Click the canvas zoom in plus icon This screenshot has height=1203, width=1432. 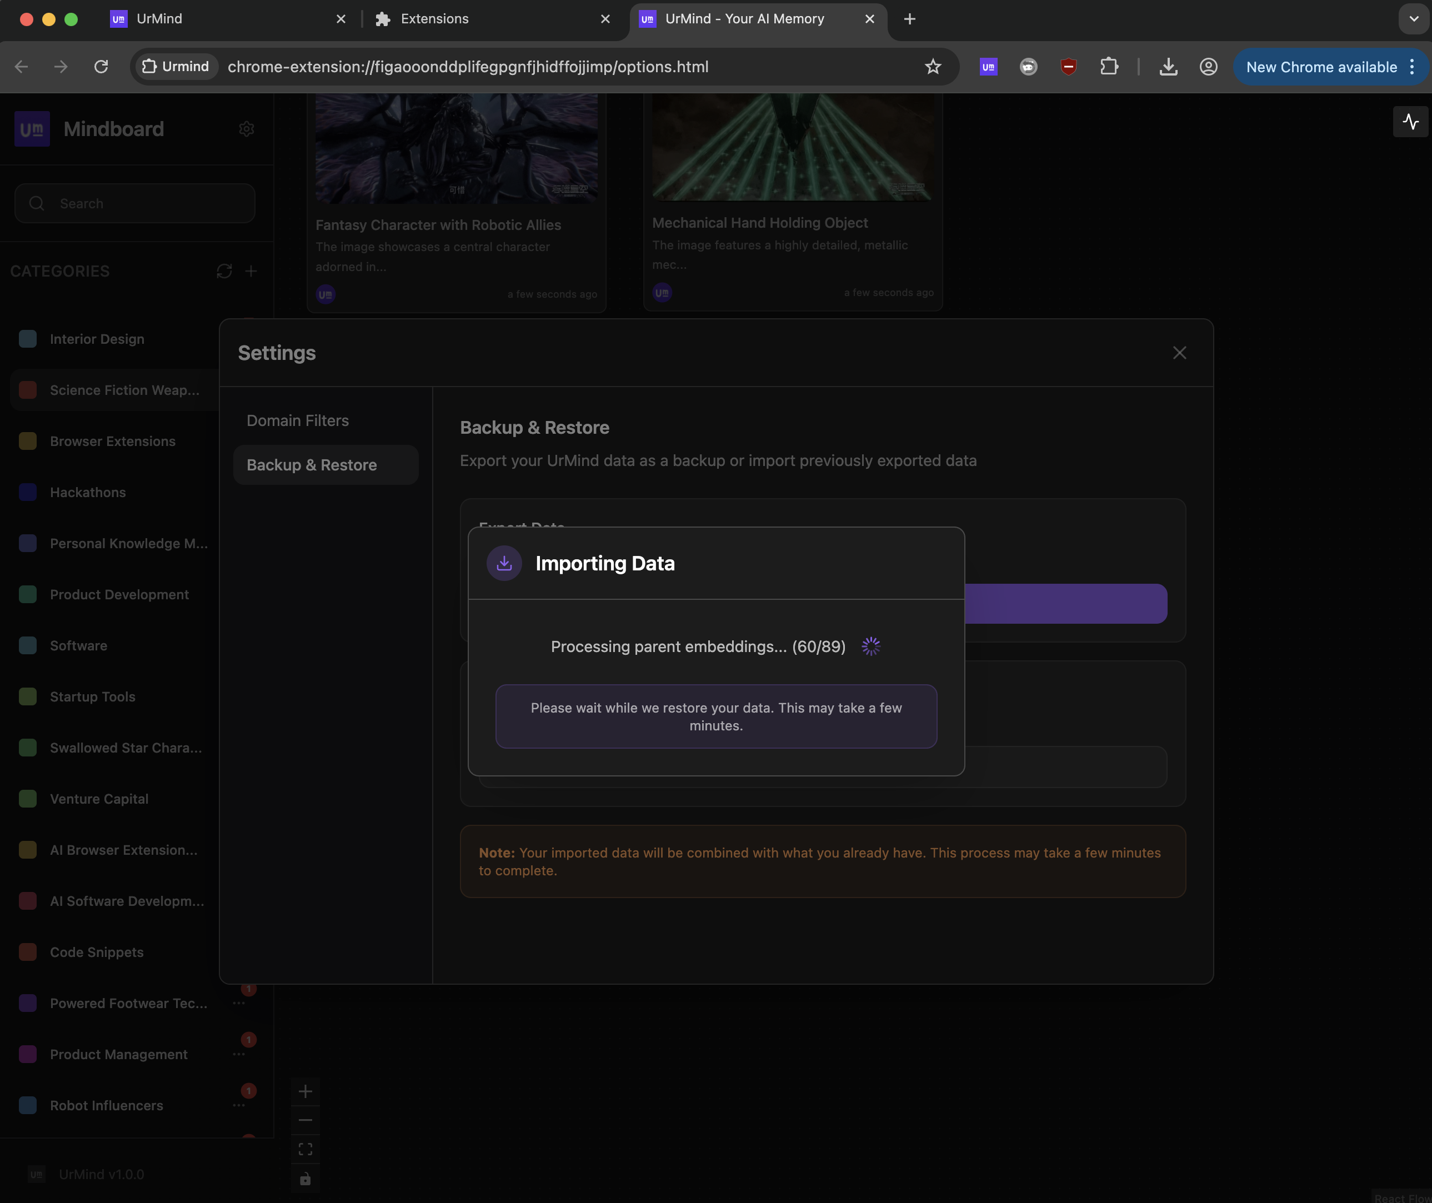click(306, 1091)
